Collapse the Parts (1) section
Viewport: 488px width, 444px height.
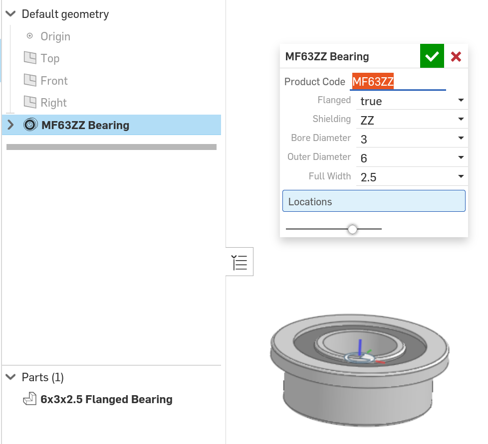pyautogui.click(x=10, y=377)
